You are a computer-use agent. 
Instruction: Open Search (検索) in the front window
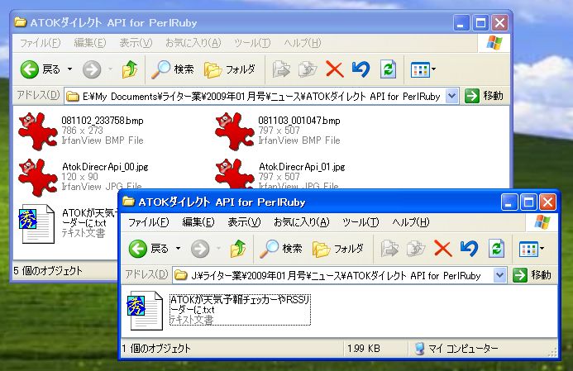click(281, 249)
